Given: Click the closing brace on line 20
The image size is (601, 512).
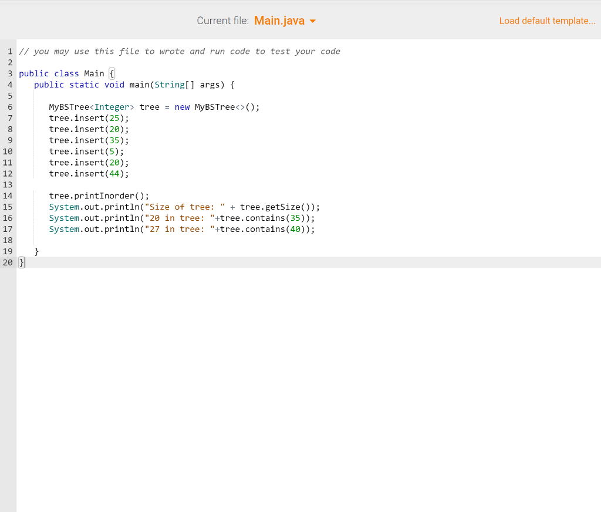Looking at the screenshot, I should tap(22, 262).
